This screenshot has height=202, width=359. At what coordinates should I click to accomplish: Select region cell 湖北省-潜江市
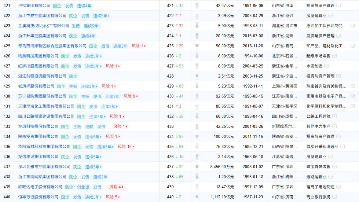pyautogui.click(x=285, y=26)
